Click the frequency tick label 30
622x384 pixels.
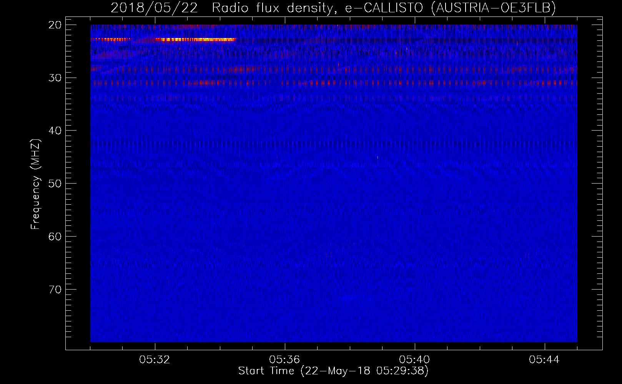(x=55, y=78)
